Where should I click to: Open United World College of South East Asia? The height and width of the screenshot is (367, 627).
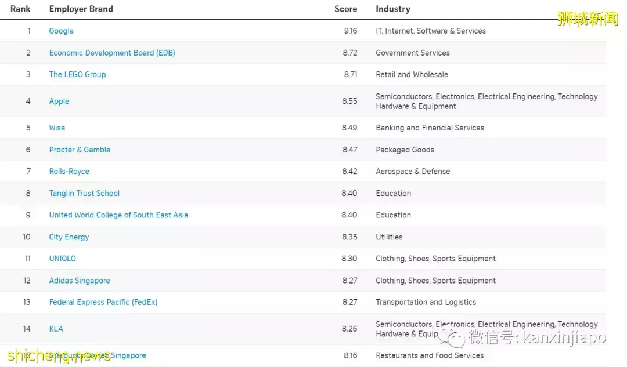118,215
